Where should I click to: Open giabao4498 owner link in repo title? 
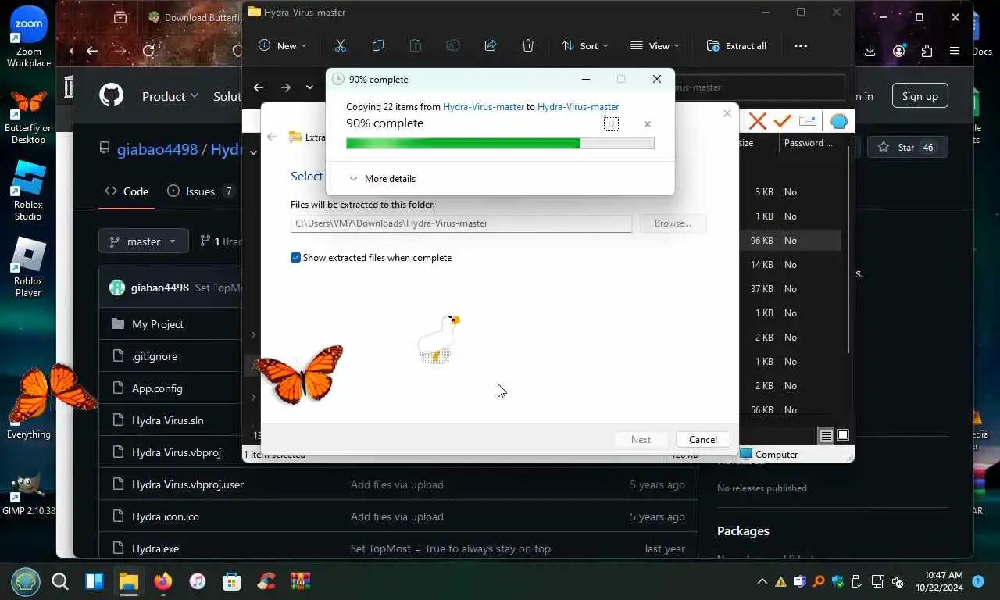[x=157, y=149]
